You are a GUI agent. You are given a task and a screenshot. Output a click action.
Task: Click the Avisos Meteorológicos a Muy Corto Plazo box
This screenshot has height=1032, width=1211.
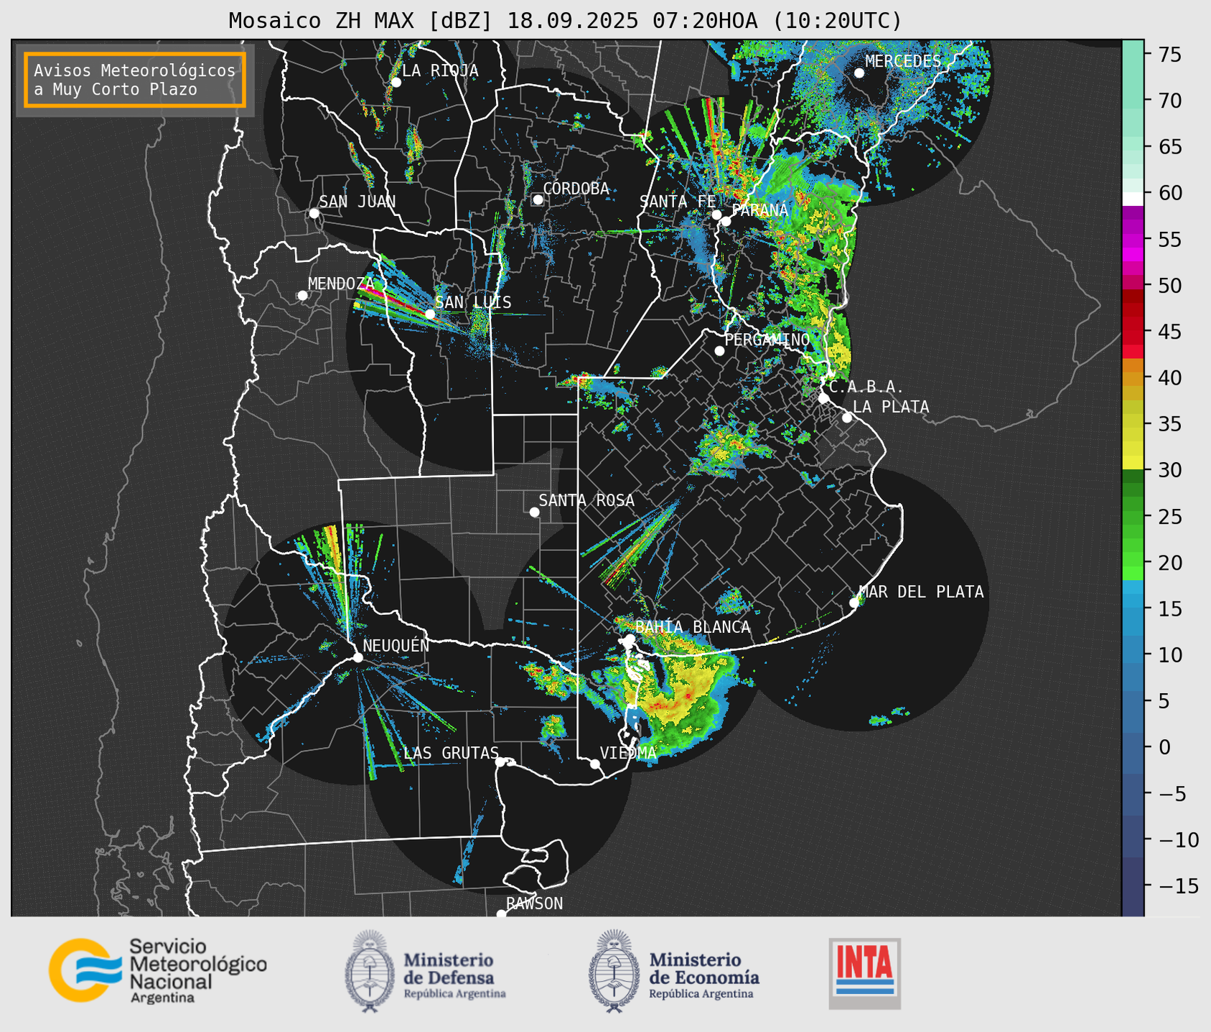[x=135, y=80]
